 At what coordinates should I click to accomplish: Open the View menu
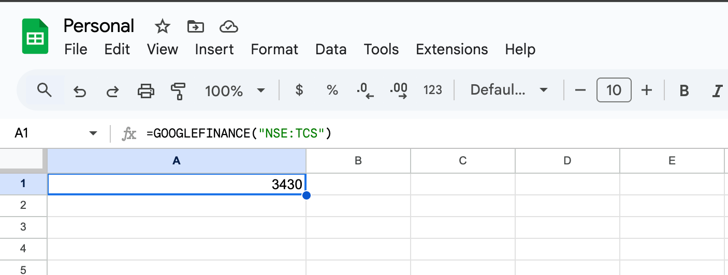[x=163, y=50]
